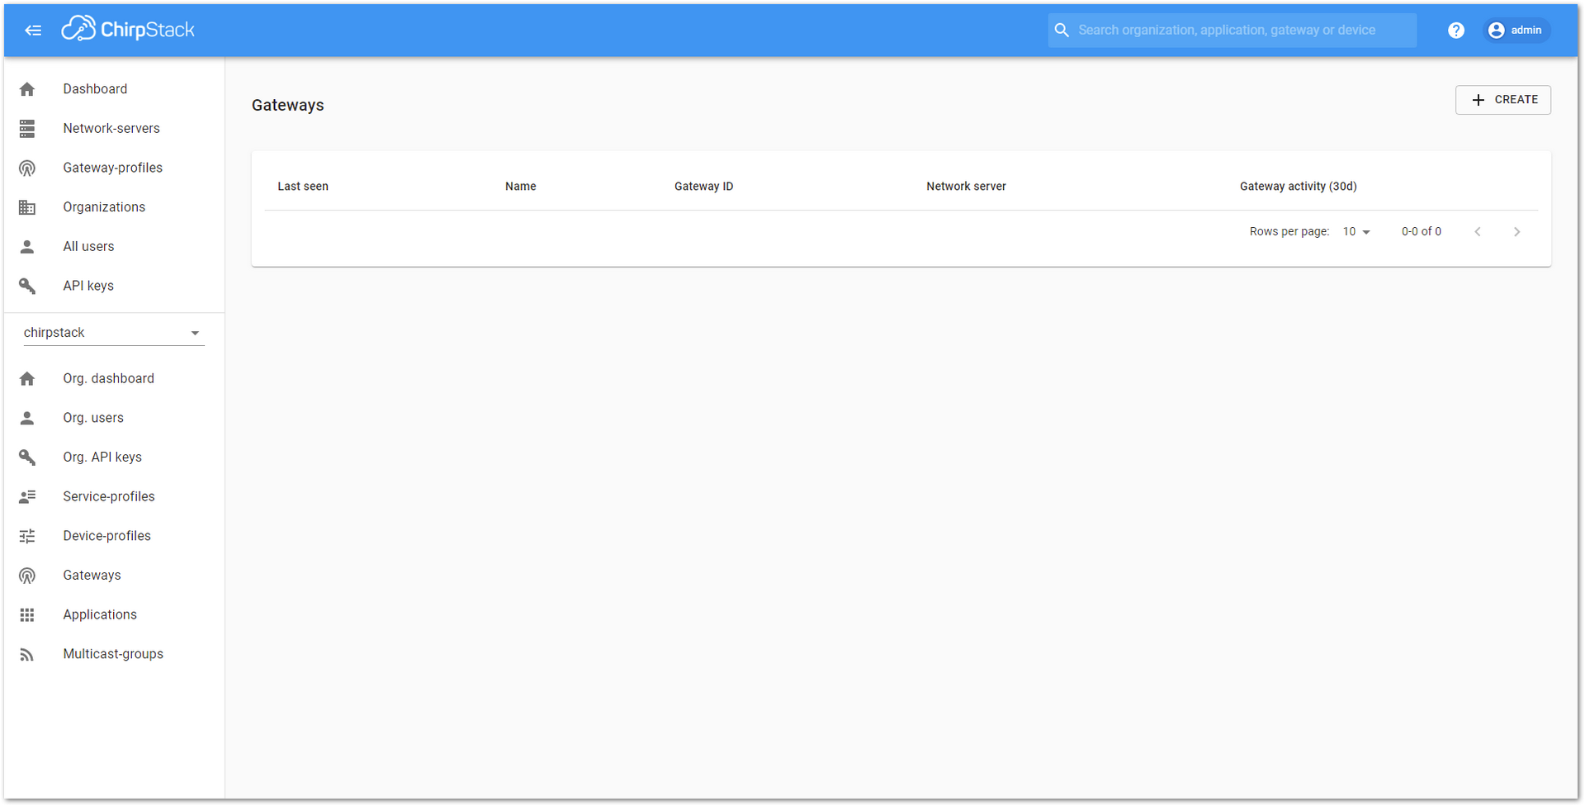Open the Dashboard menu item

point(114,89)
